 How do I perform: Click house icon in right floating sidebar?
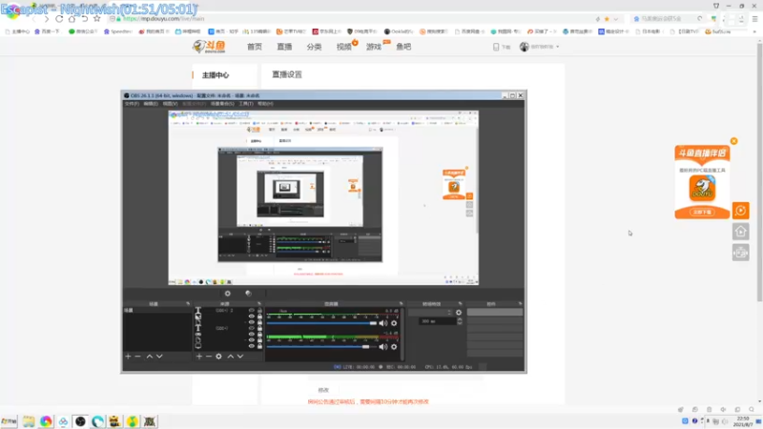[741, 232]
